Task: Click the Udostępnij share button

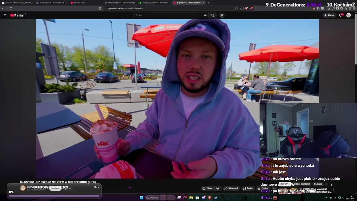Action: (x=231, y=188)
